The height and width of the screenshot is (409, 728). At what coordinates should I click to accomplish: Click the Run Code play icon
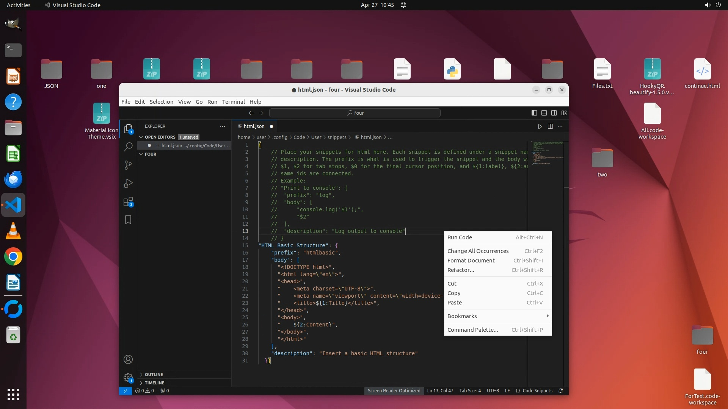pyautogui.click(x=540, y=126)
